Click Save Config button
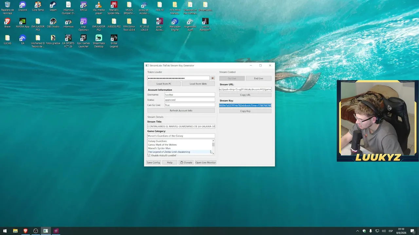419x235 pixels. click(x=153, y=163)
